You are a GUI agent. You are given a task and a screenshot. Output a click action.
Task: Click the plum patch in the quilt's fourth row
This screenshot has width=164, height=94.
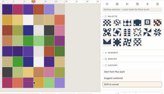click(60, 41)
